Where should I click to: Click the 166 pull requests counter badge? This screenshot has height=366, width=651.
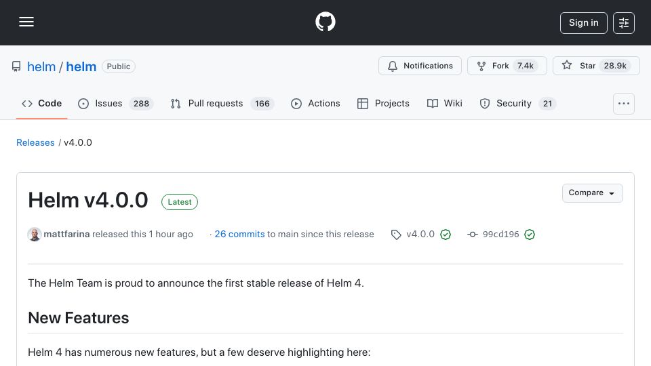tap(262, 104)
